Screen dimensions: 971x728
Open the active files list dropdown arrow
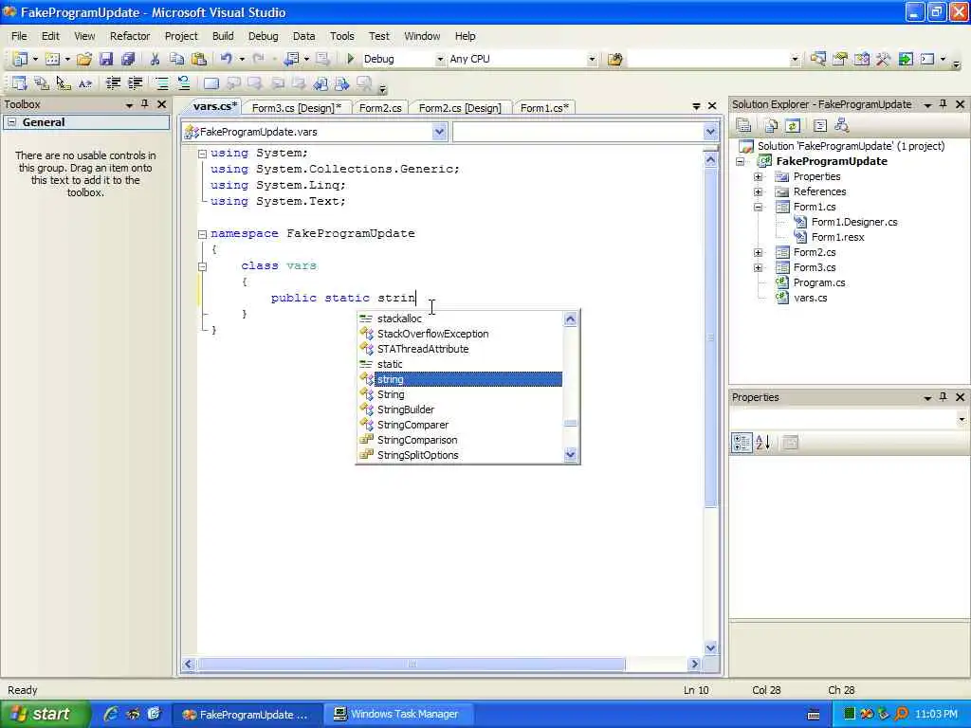pos(696,106)
